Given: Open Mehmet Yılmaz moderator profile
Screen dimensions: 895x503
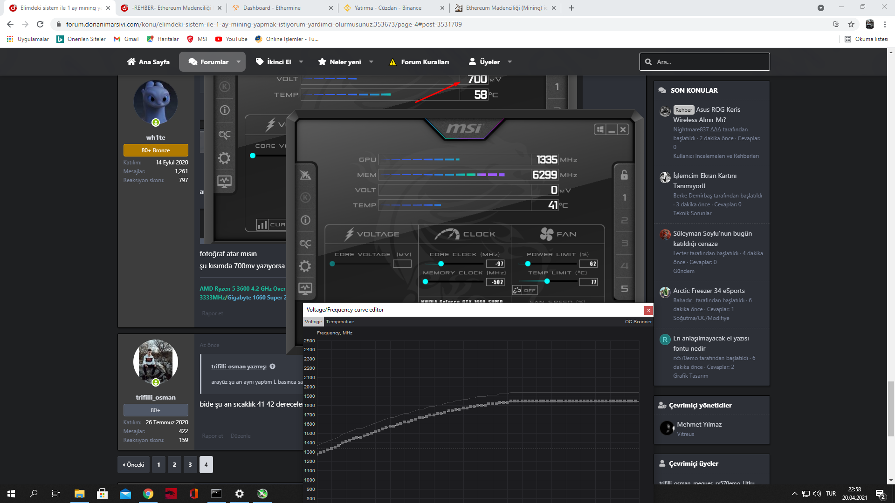Looking at the screenshot, I should click(699, 424).
